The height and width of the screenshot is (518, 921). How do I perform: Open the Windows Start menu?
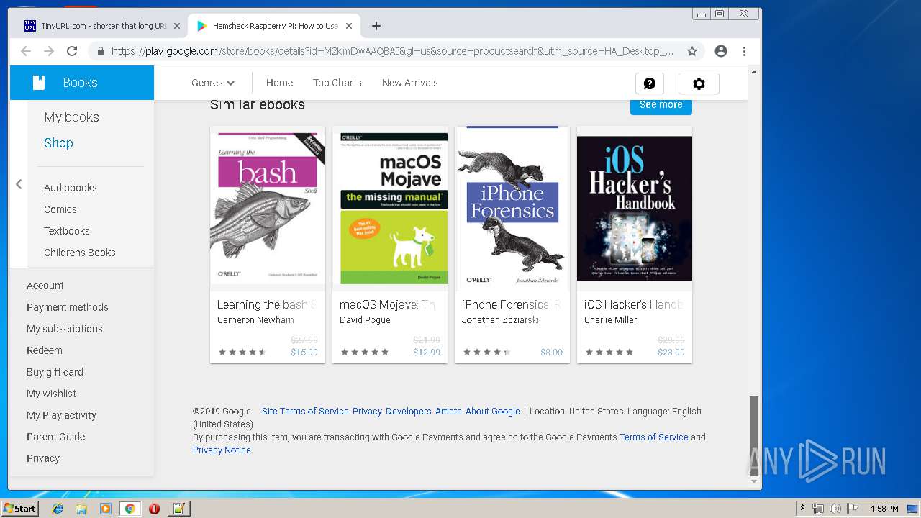[x=19, y=509]
